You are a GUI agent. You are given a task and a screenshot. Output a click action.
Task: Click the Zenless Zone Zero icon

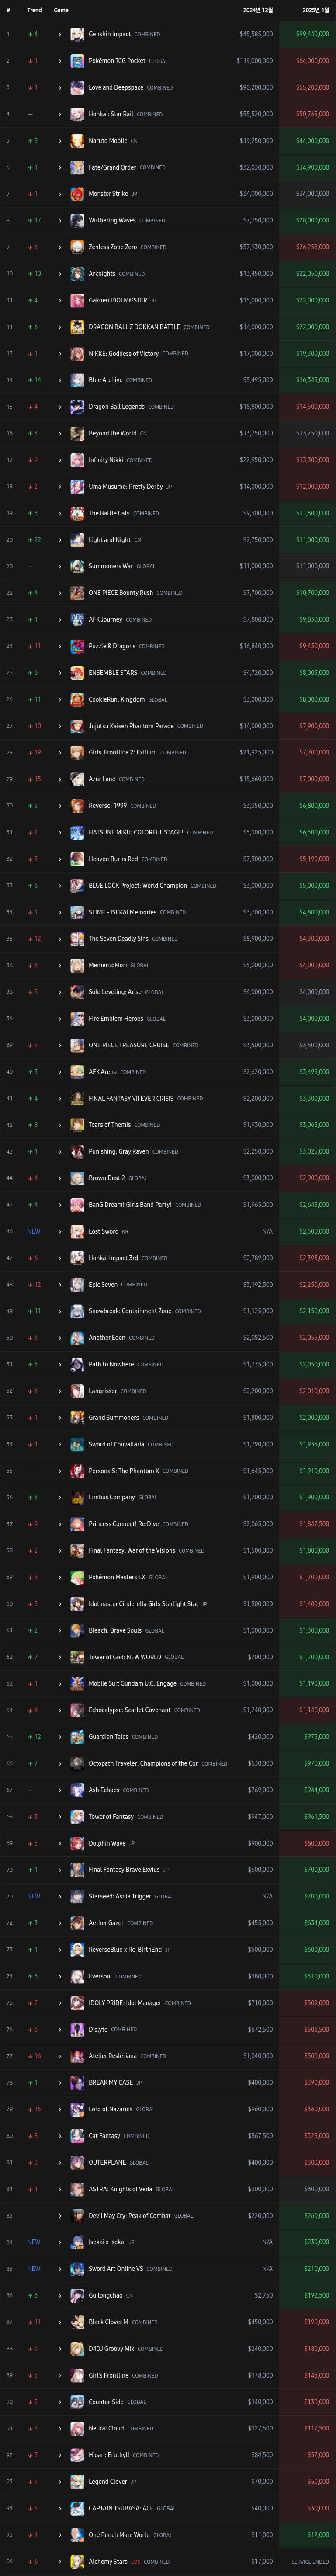(77, 247)
